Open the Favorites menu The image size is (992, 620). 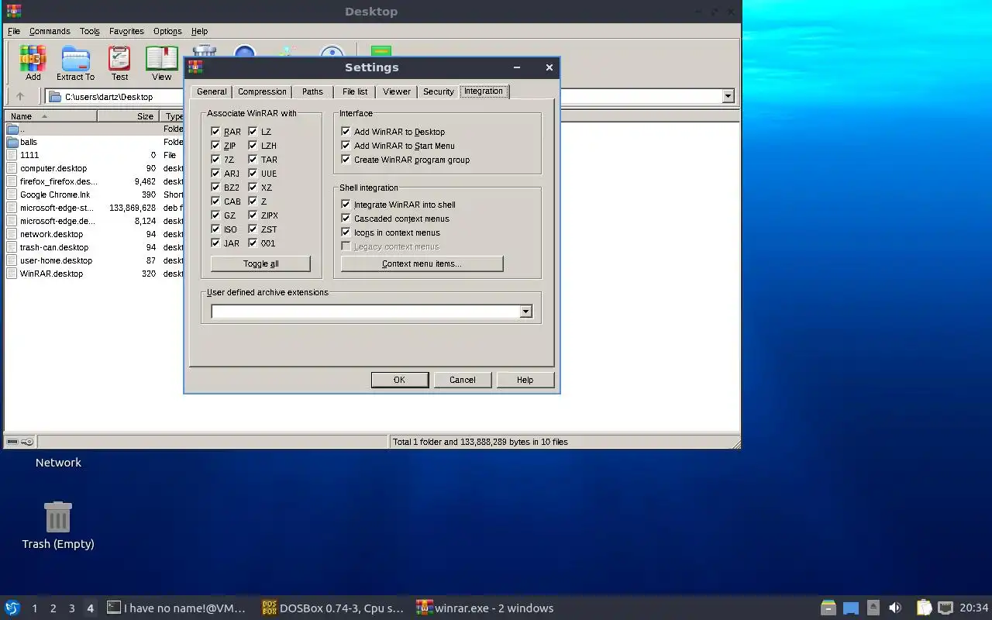click(126, 31)
